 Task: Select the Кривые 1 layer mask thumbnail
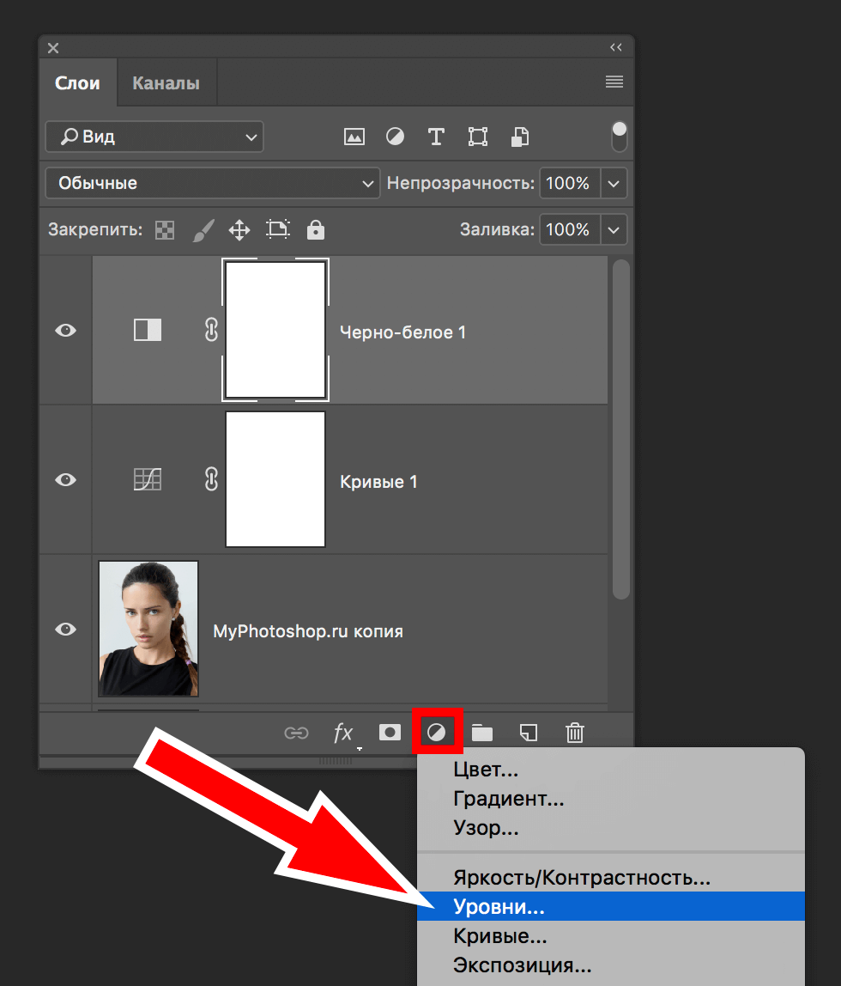pos(275,479)
